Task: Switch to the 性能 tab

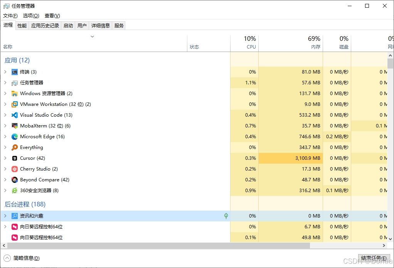Action: tap(22, 25)
